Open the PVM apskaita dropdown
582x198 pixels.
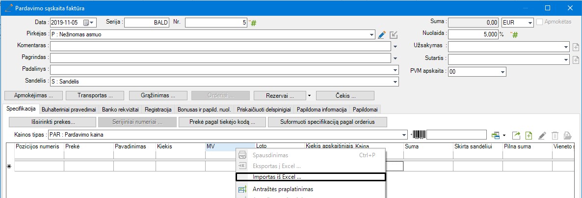pyautogui.click(x=503, y=72)
